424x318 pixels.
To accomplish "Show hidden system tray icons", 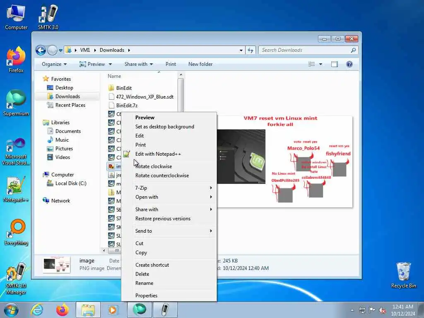I will pos(352,311).
